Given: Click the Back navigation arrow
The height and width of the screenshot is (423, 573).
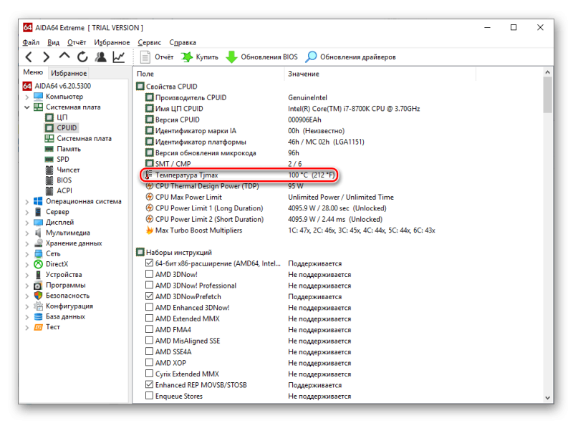Looking at the screenshot, I should point(29,57).
